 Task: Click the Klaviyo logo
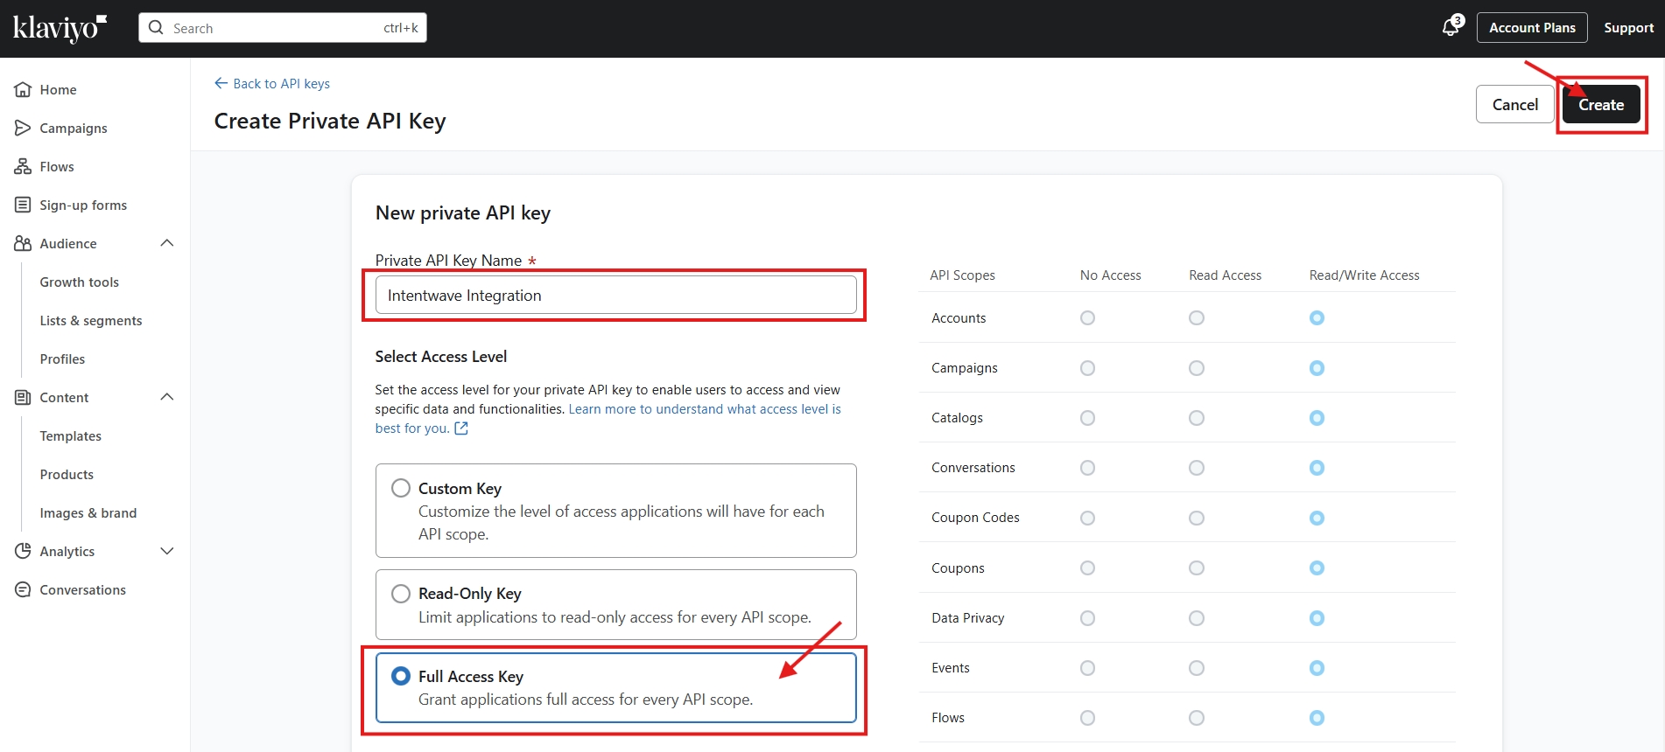click(x=60, y=28)
